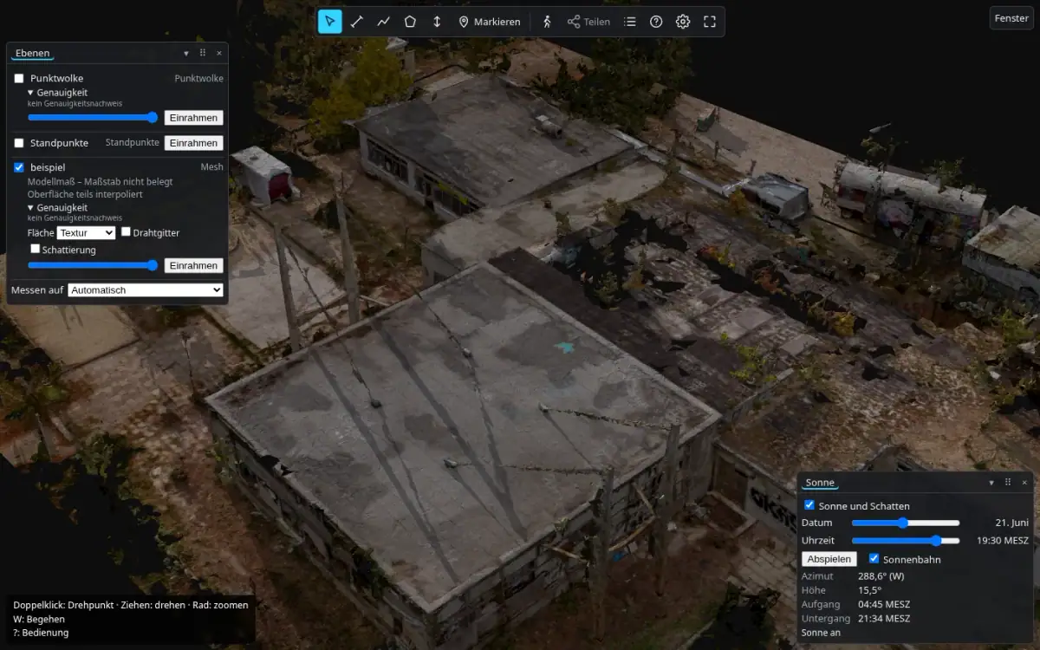Screen dimensions: 1040x650
Task: Open the Messen auf Automatisch dropdown
Action: [x=146, y=290]
